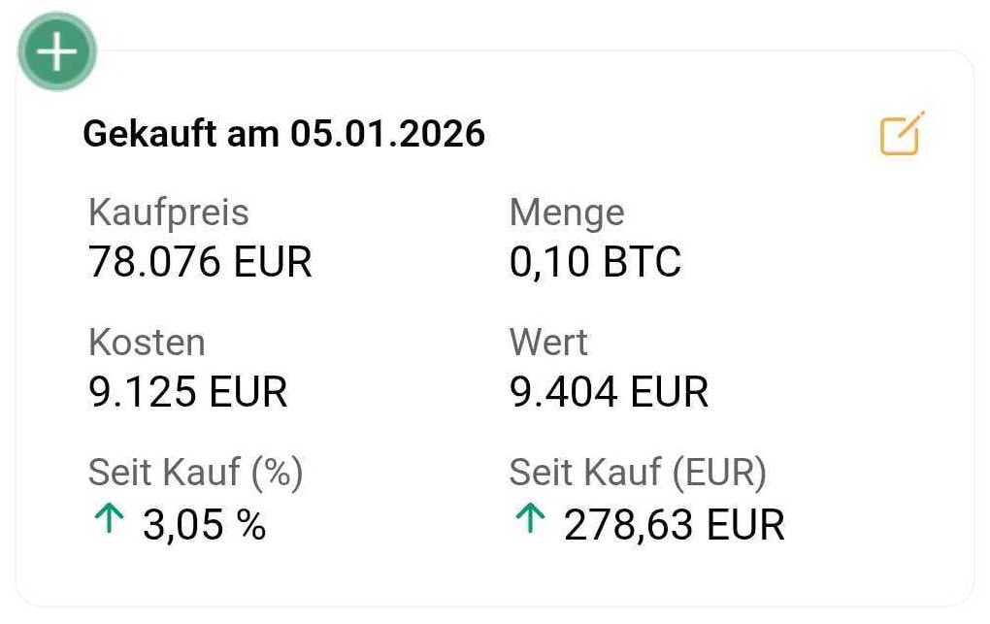Click the Wert label
Screen dimensions: 990x624
click(548, 343)
